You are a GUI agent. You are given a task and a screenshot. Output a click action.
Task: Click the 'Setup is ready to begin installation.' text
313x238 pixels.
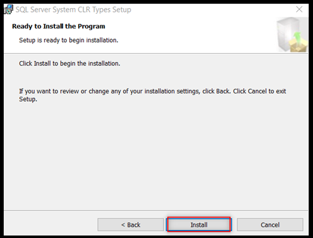tap(69, 40)
